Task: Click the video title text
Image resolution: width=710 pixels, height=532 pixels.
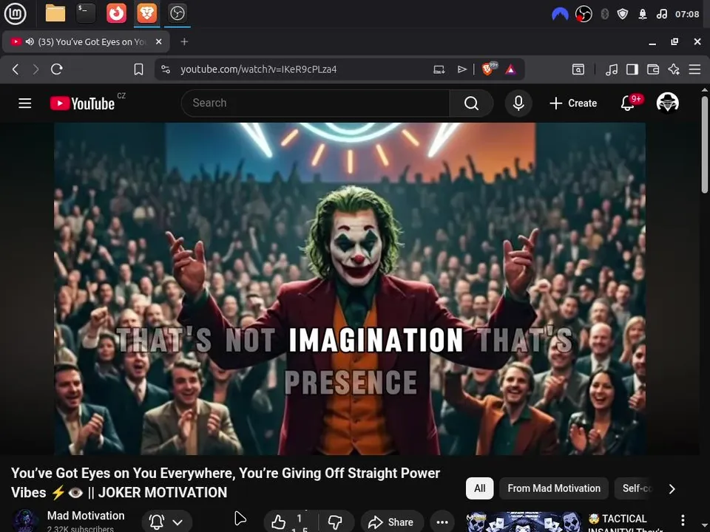Action: coord(226,482)
